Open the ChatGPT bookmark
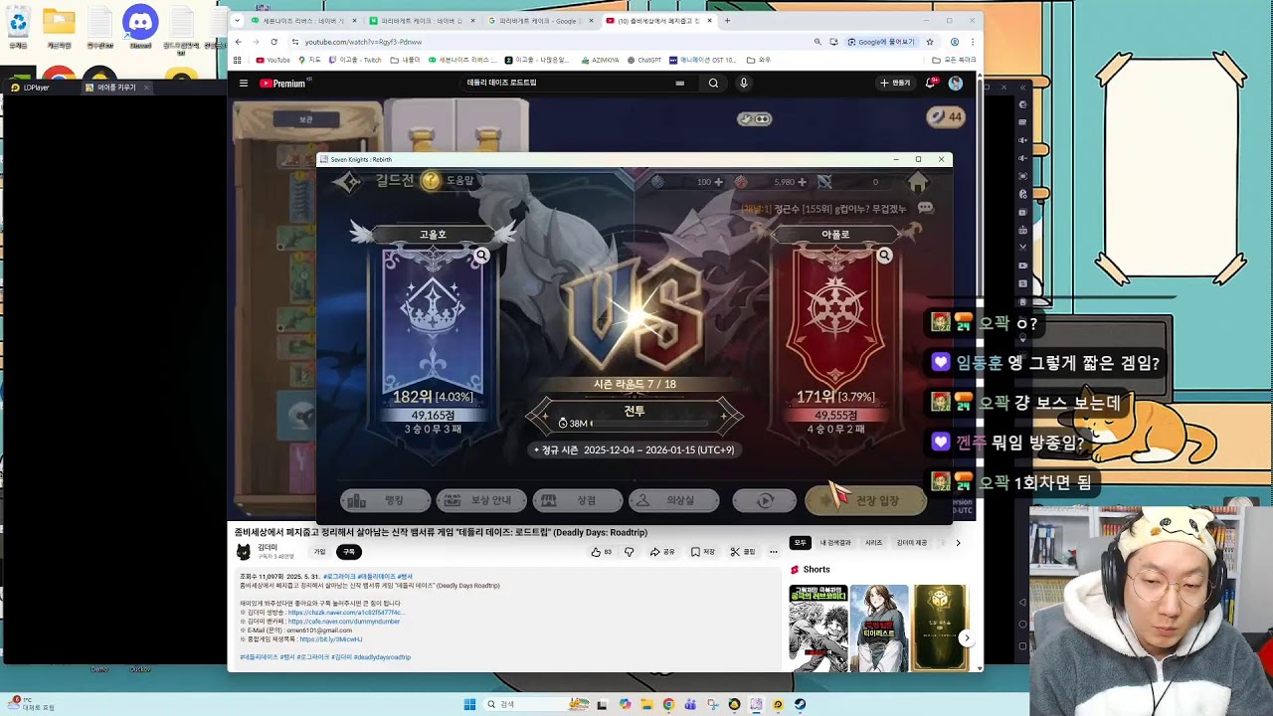 pos(644,60)
